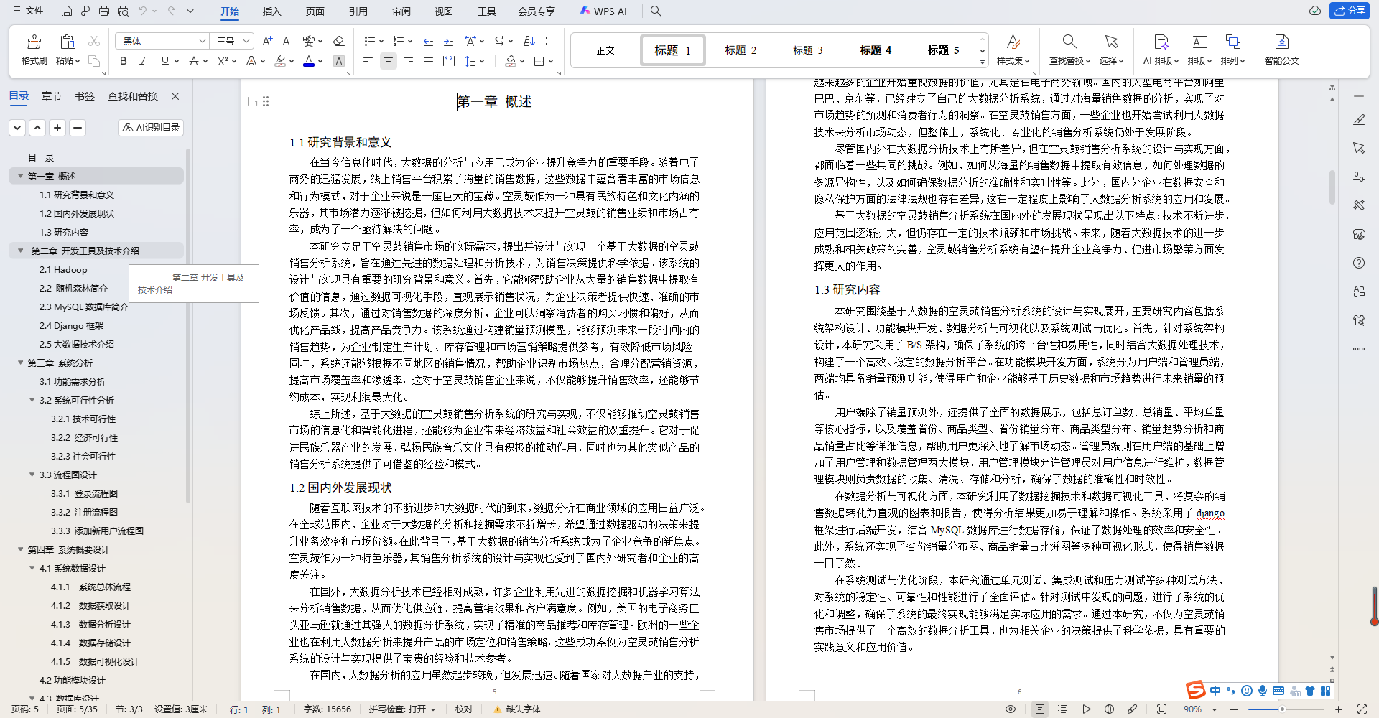Image resolution: width=1379 pixels, height=718 pixels.
Task: Toggle Italic formatting
Action: (143, 61)
